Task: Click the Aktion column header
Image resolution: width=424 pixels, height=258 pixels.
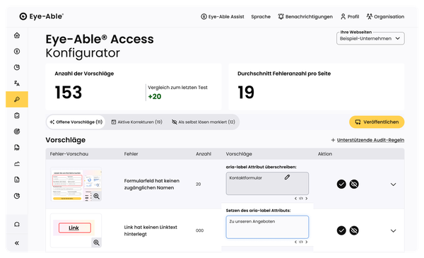Action: pyautogui.click(x=325, y=154)
